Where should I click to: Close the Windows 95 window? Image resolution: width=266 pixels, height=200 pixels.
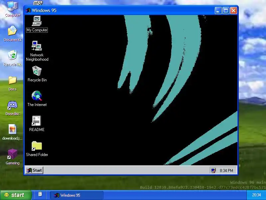234,11
